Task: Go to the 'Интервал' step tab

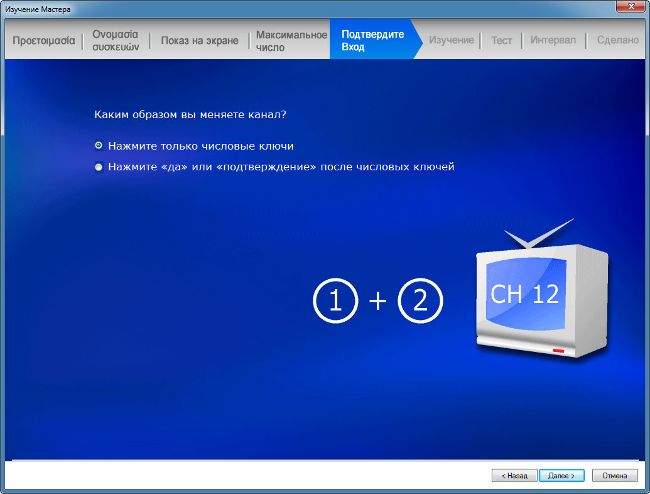Action: [x=553, y=40]
